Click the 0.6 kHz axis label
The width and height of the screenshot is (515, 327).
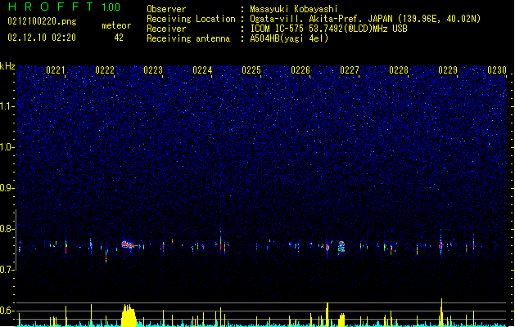[7, 311]
